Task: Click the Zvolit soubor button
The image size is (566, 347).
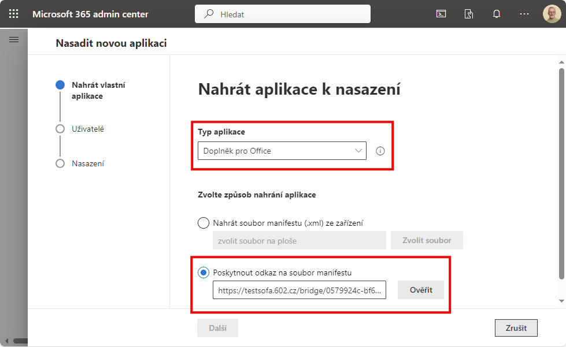Action: click(427, 240)
